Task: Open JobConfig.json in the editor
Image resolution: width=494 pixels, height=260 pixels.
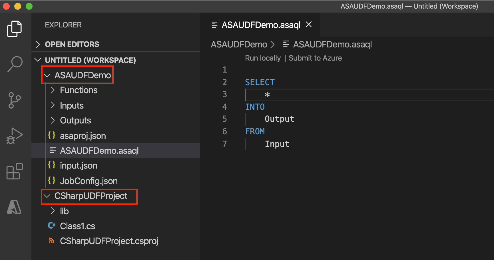Action: point(89,181)
